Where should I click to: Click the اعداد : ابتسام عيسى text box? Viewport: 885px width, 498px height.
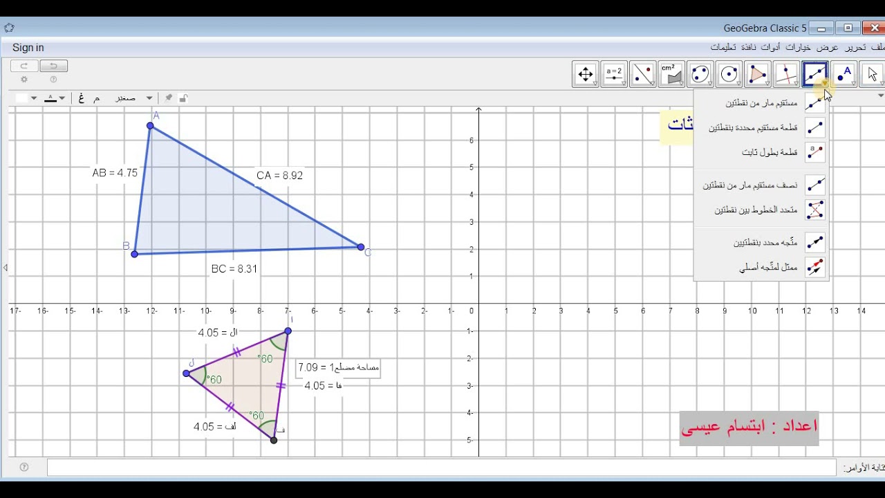(749, 427)
